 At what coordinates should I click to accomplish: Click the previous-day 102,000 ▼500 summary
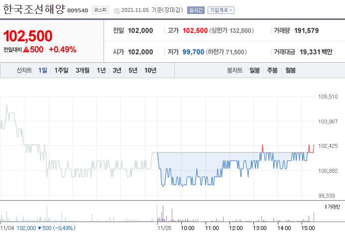(x=46, y=228)
